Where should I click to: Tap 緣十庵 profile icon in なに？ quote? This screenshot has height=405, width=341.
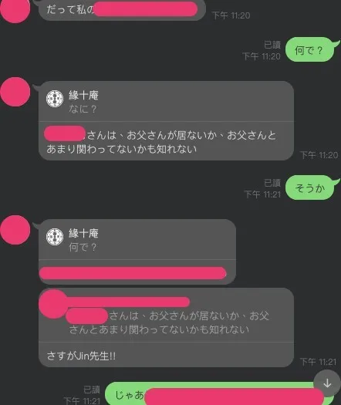pos(55,99)
